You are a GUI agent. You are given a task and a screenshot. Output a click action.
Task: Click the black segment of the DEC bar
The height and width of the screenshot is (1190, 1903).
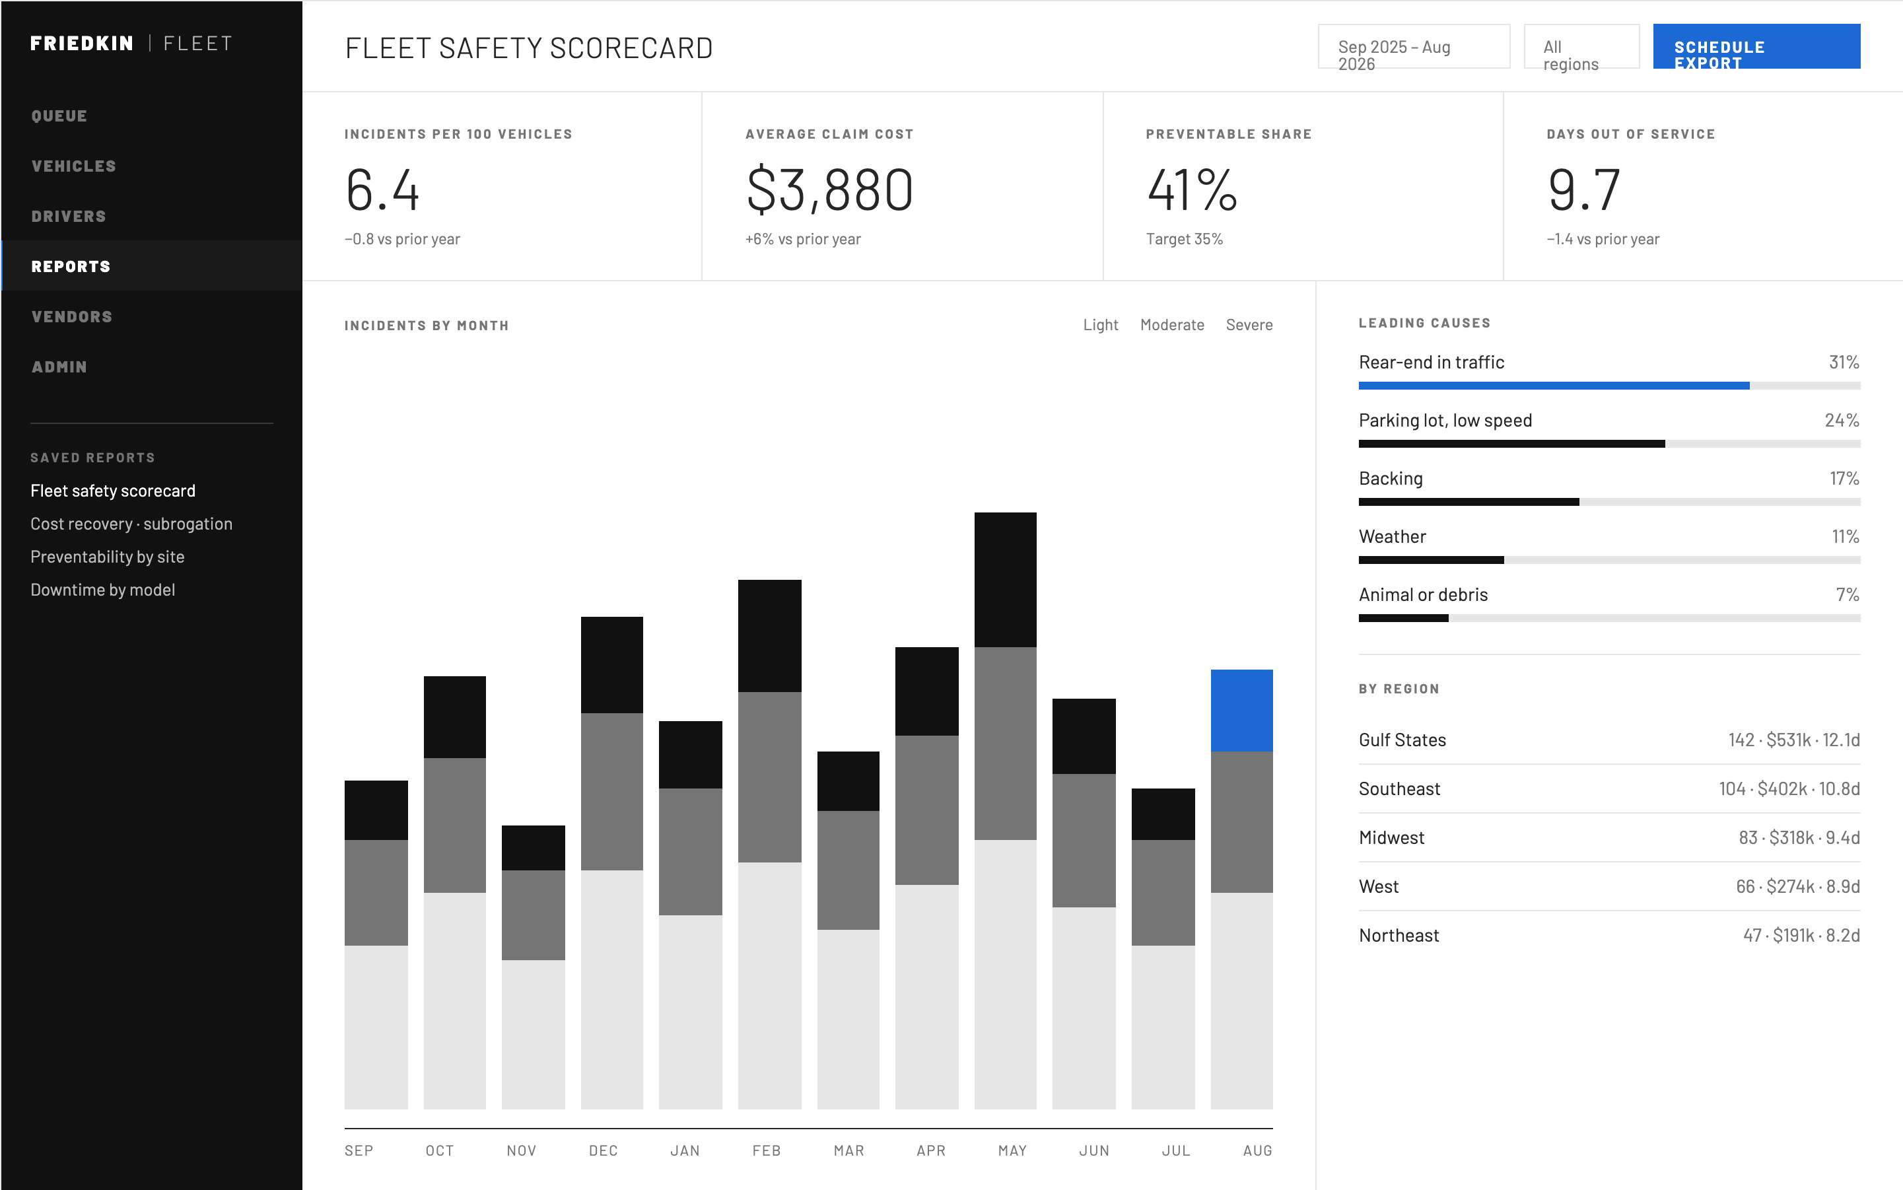click(611, 665)
